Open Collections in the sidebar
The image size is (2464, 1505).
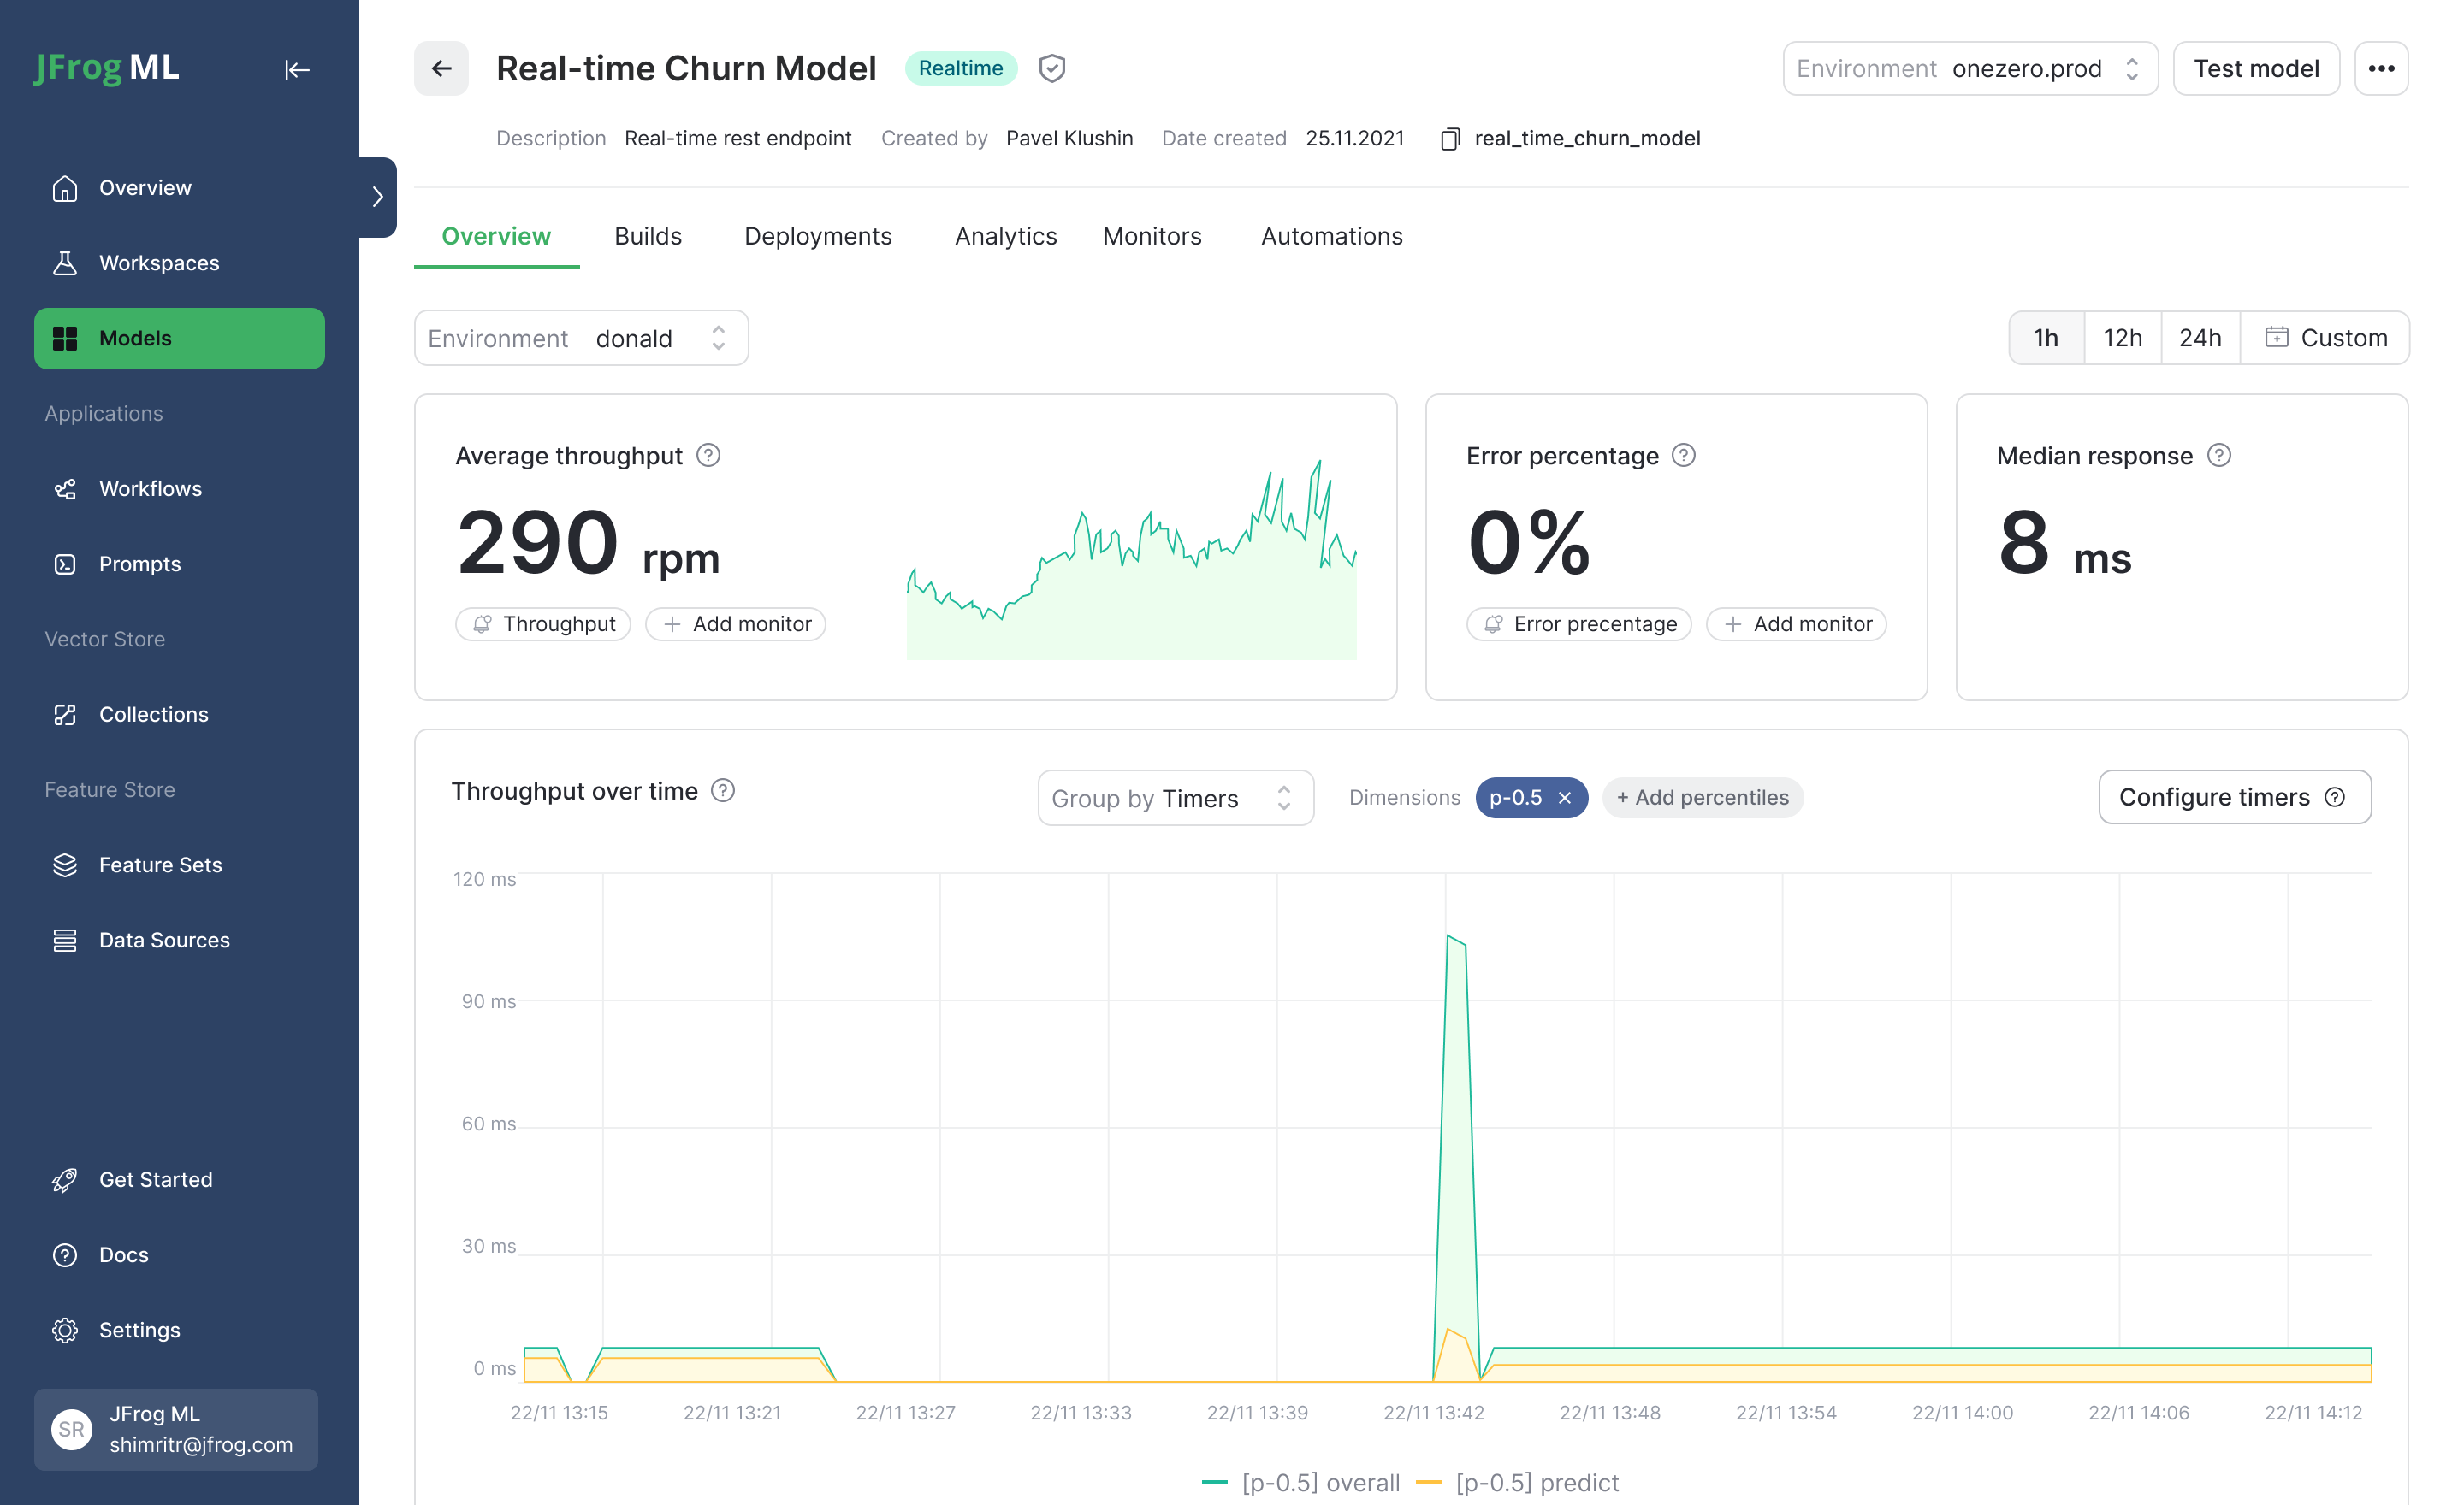pyautogui.click(x=180, y=715)
